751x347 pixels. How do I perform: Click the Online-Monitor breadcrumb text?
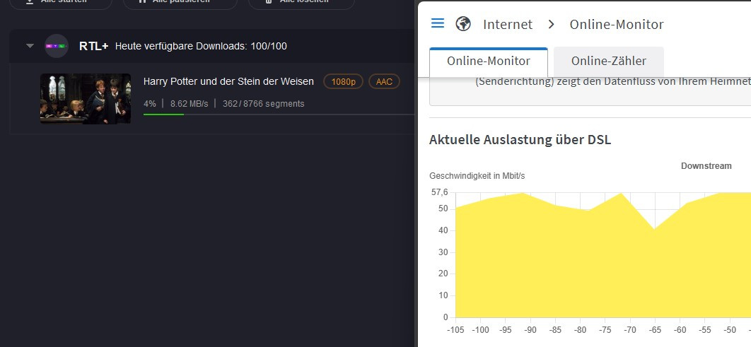click(x=617, y=25)
